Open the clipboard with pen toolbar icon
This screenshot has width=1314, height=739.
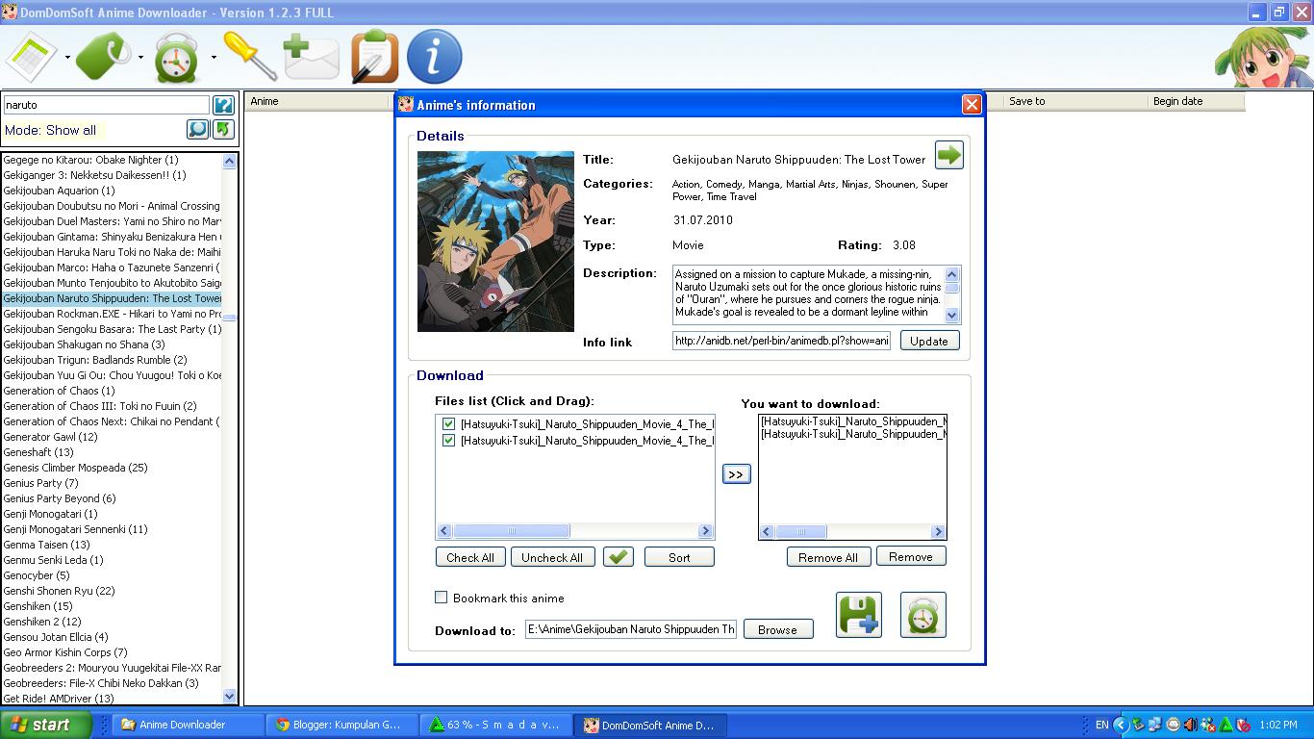click(x=374, y=57)
